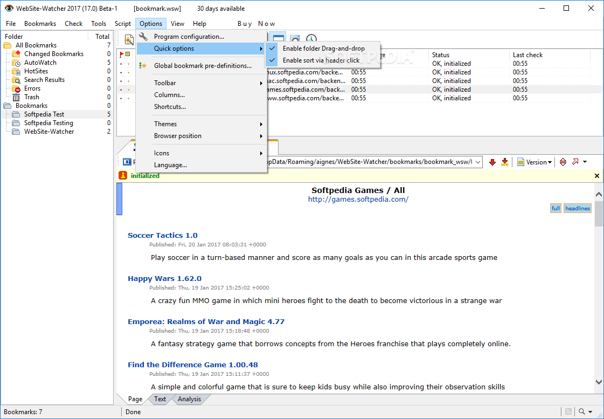Click the Buy Now menu item
The height and width of the screenshot is (419, 604).
tap(256, 24)
